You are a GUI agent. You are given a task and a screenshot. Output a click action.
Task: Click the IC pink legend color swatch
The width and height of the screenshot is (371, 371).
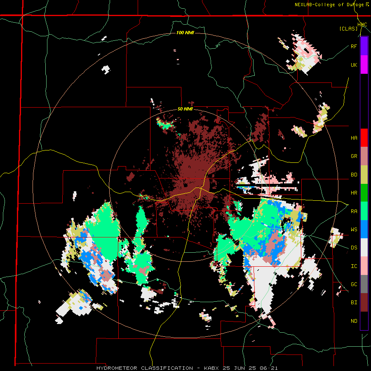point(364,266)
